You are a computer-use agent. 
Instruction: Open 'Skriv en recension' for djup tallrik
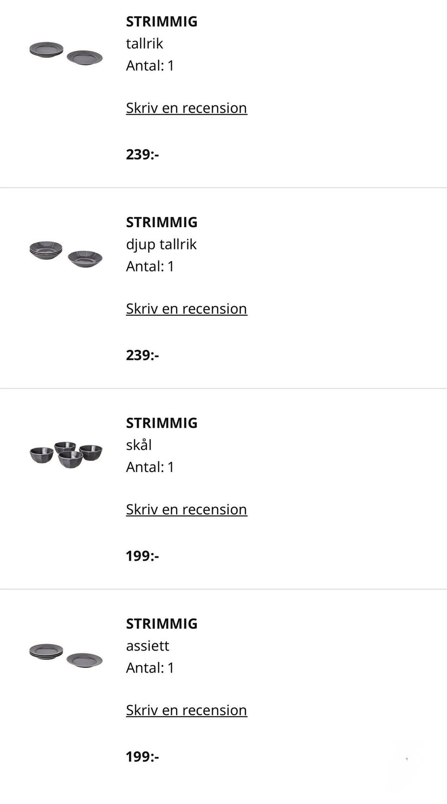pyautogui.click(x=186, y=309)
